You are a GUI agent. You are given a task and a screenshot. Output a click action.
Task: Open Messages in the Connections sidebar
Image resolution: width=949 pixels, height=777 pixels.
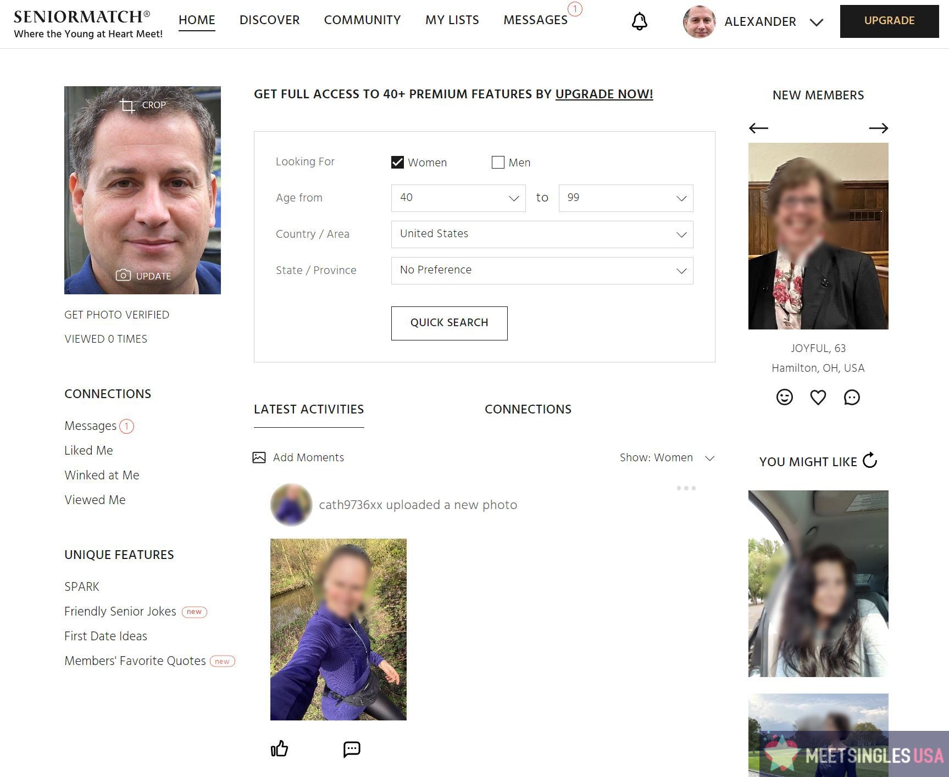[x=90, y=426]
